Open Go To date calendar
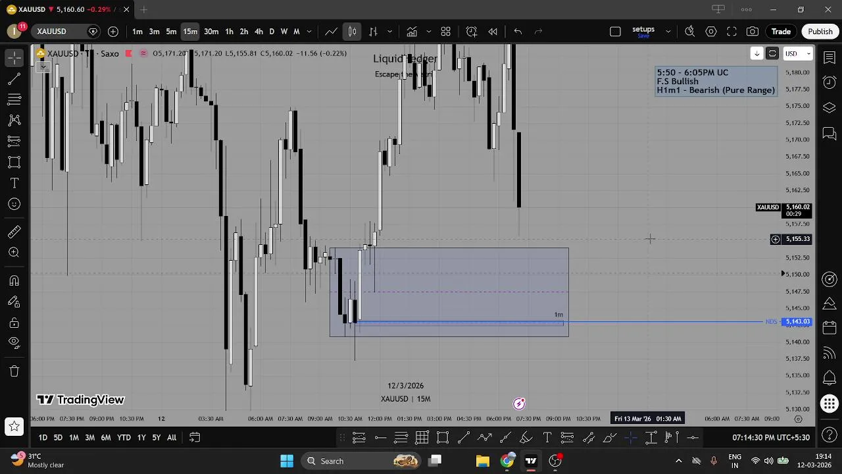 pos(195,438)
